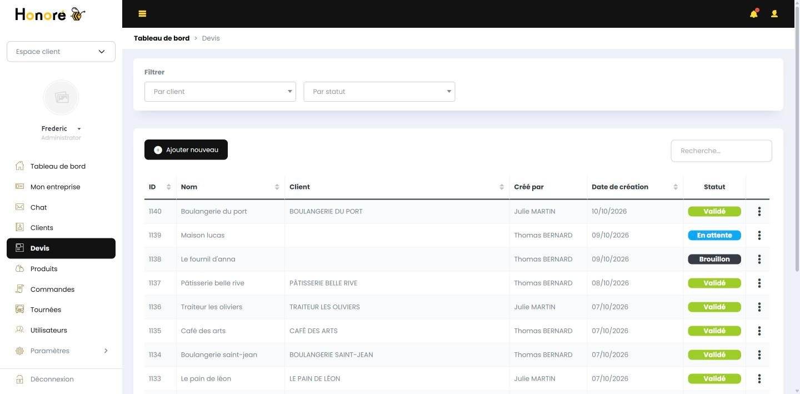Expand the Frederic profile menu
This screenshot has width=800, height=394.
61,128
